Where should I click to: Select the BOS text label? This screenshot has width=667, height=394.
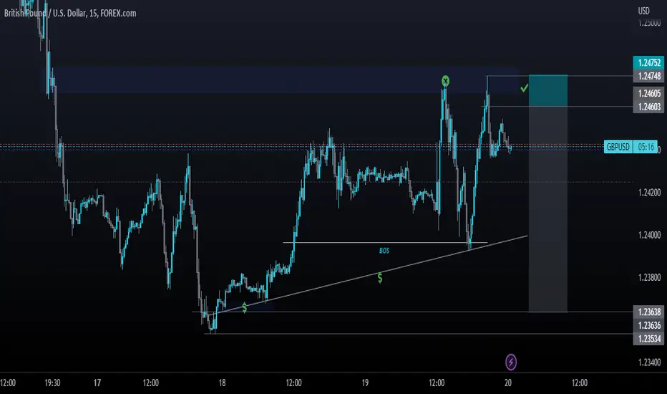click(384, 251)
